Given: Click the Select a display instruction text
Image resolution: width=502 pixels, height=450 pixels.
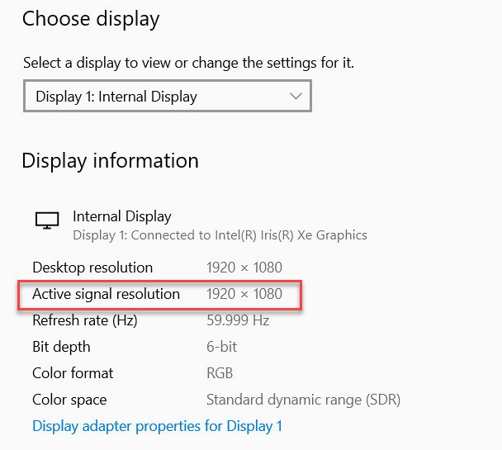Looking at the screenshot, I should click(188, 63).
